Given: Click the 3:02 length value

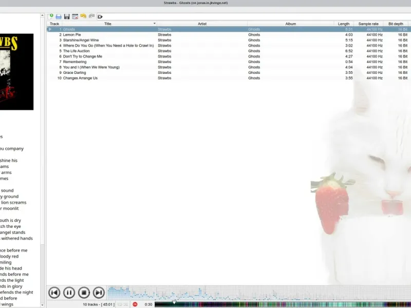Looking at the screenshot, I should click(x=349, y=46).
